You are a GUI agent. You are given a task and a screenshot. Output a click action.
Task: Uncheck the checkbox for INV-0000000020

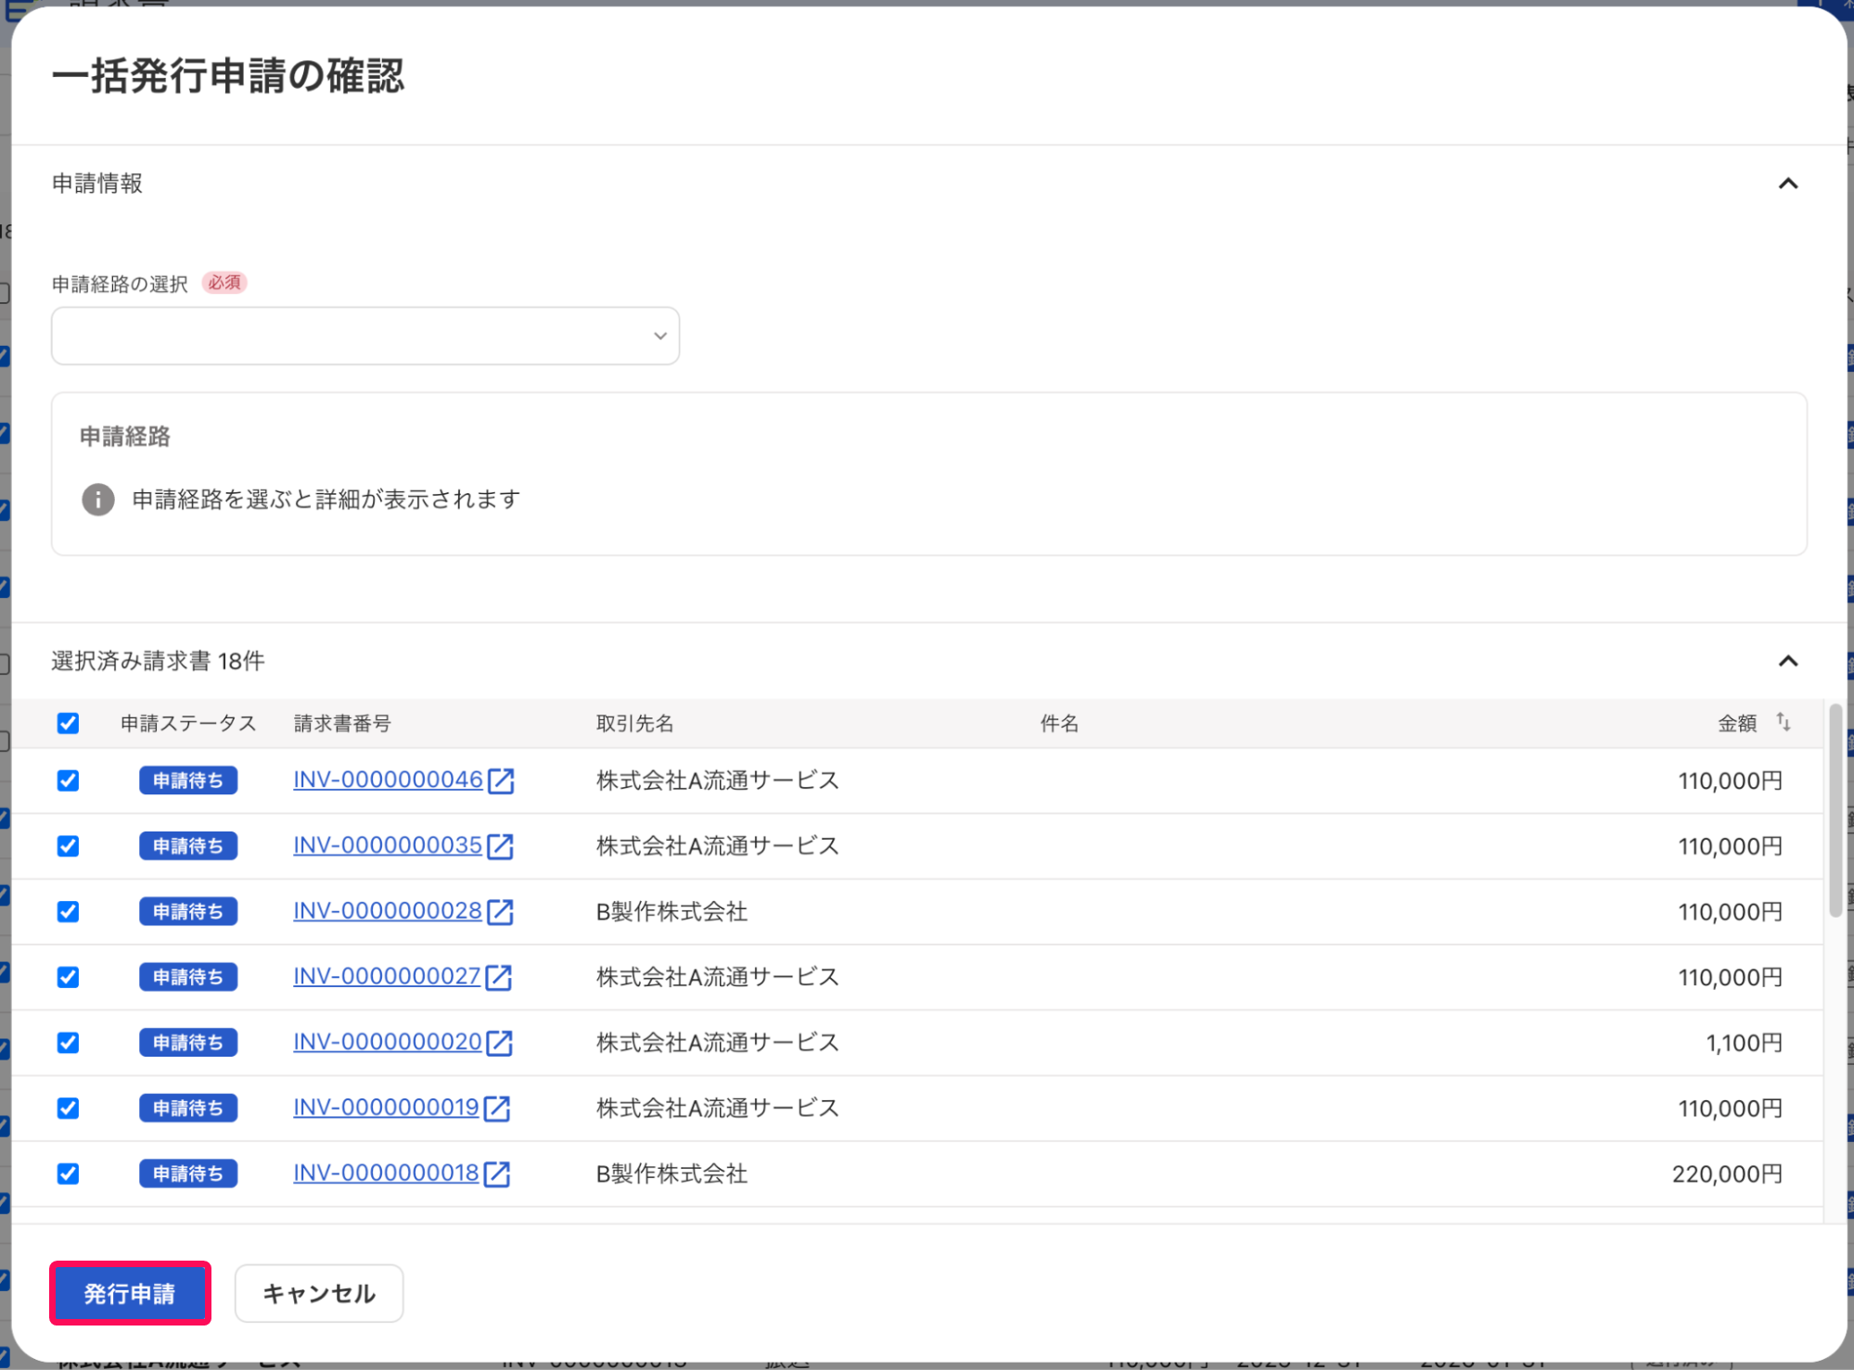(x=68, y=1043)
